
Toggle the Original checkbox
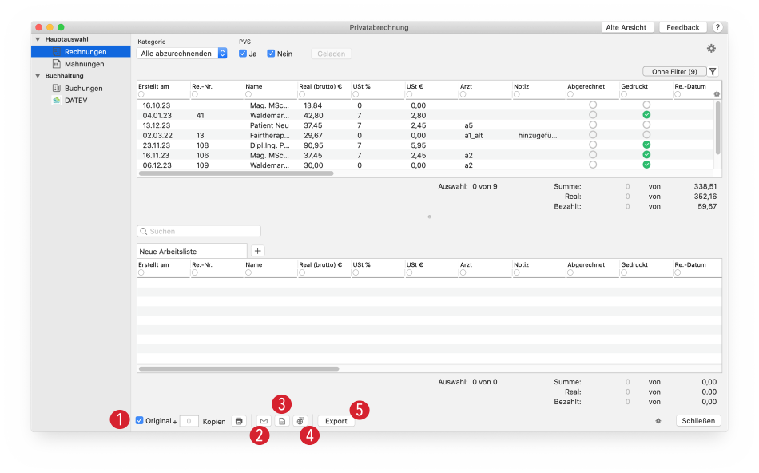click(139, 420)
